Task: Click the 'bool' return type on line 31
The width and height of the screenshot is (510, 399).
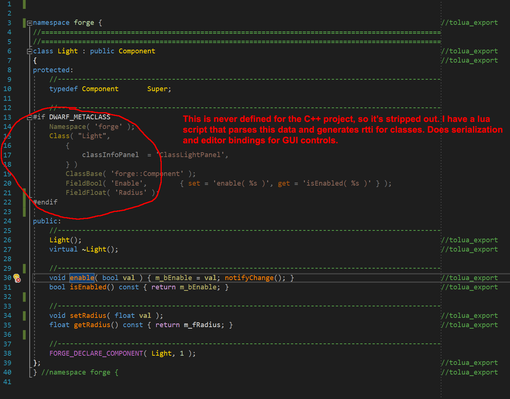Action: click(57, 287)
